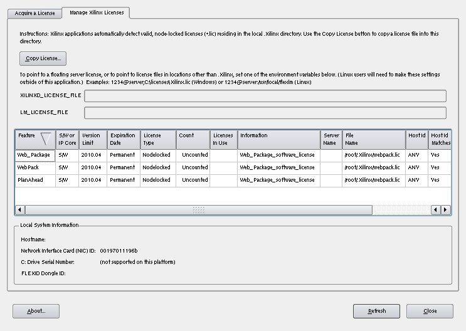466x331 pixels.
Task: Click the Copy License button
Action: click(x=43, y=58)
